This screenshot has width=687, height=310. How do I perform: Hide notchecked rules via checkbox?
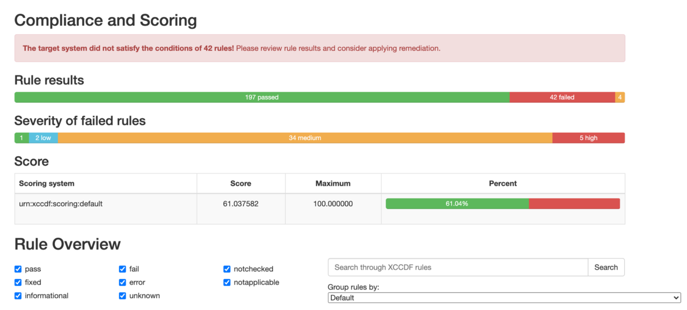pos(227,269)
